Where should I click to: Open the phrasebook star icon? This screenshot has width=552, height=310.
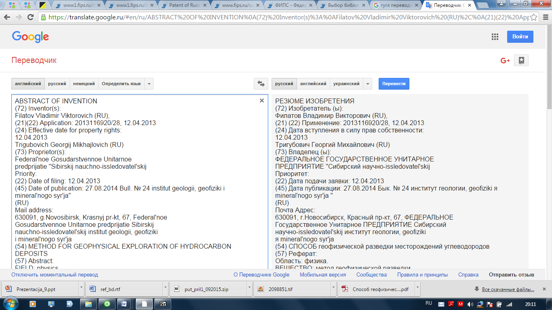(521, 61)
